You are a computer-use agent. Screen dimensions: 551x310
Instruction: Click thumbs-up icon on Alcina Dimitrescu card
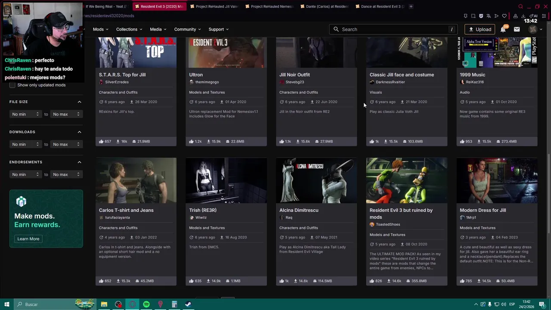point(282,281)
